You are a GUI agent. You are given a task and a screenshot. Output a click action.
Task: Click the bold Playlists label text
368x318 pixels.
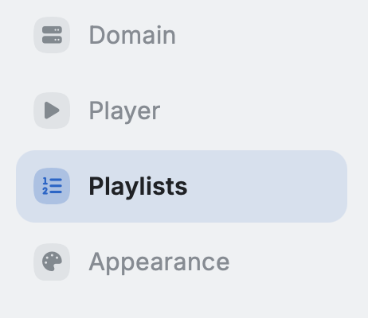click(138, 187)
